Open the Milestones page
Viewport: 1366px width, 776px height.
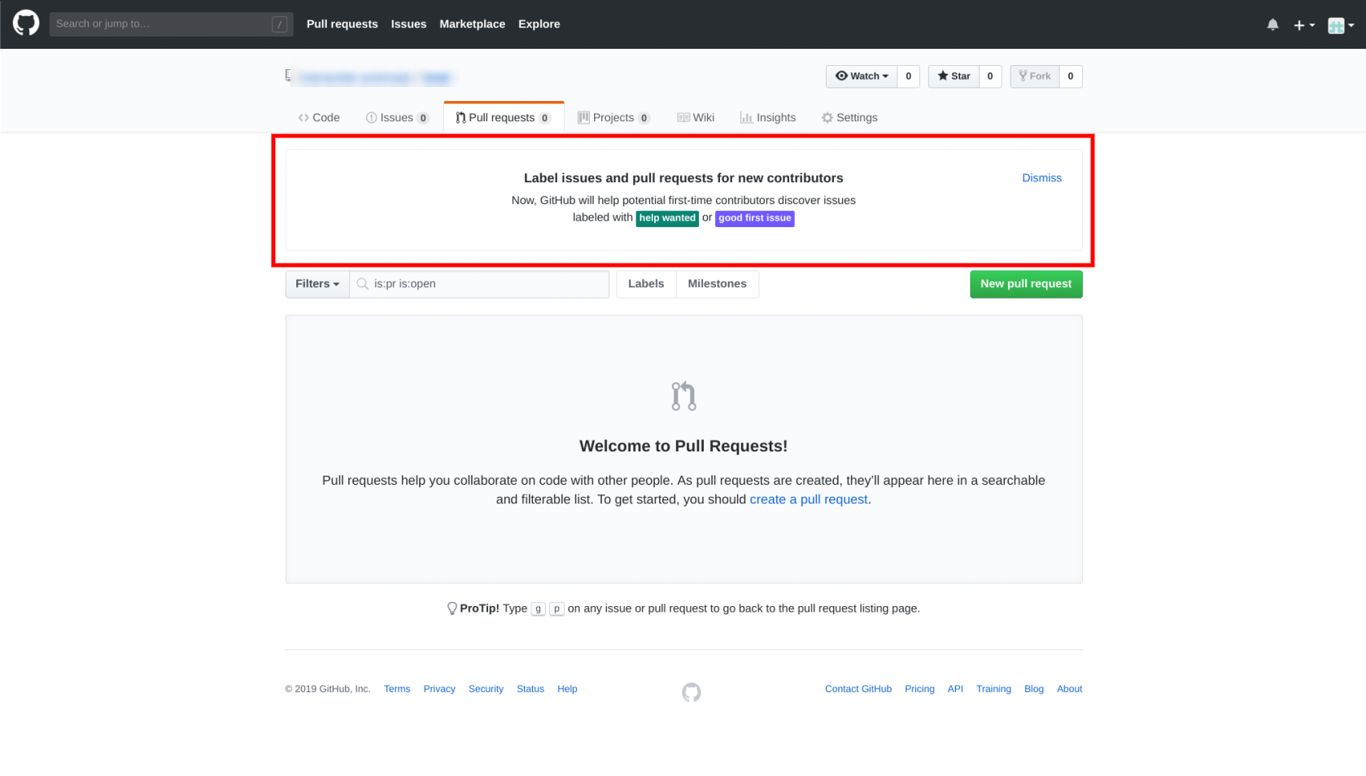coord(717,284)
